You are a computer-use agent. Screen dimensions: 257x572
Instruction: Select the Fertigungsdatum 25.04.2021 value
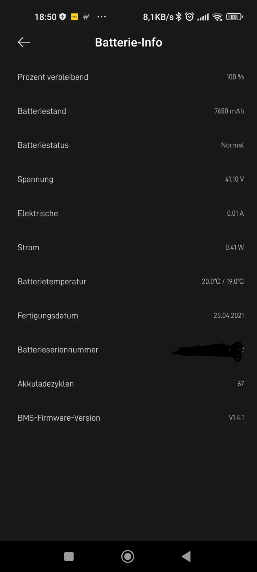[228, 316]
